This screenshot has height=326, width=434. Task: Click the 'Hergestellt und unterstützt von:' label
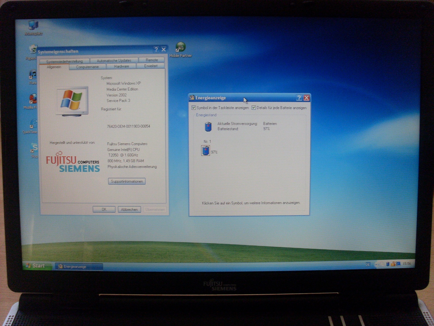tap(72, 143)
